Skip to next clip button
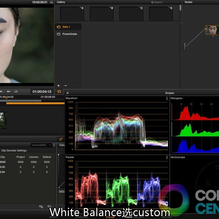The image size is (219, 219). [x=9, y=91]
